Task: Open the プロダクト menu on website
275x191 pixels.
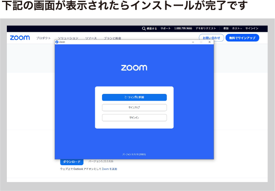Action: [43, 38]
